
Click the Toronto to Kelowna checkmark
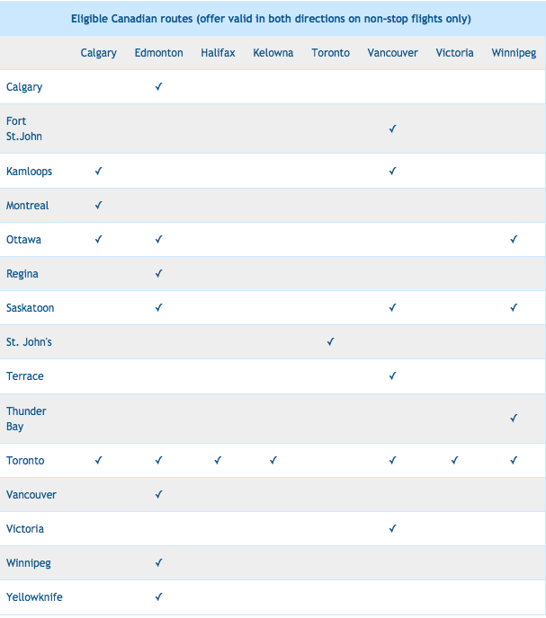[273, 460]
